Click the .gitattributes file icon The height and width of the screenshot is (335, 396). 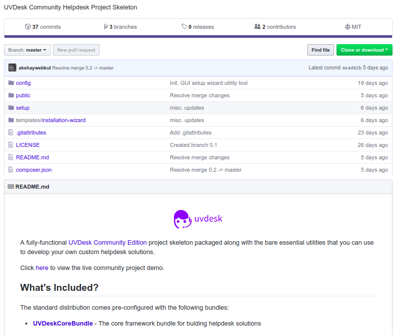click(10, 132)
